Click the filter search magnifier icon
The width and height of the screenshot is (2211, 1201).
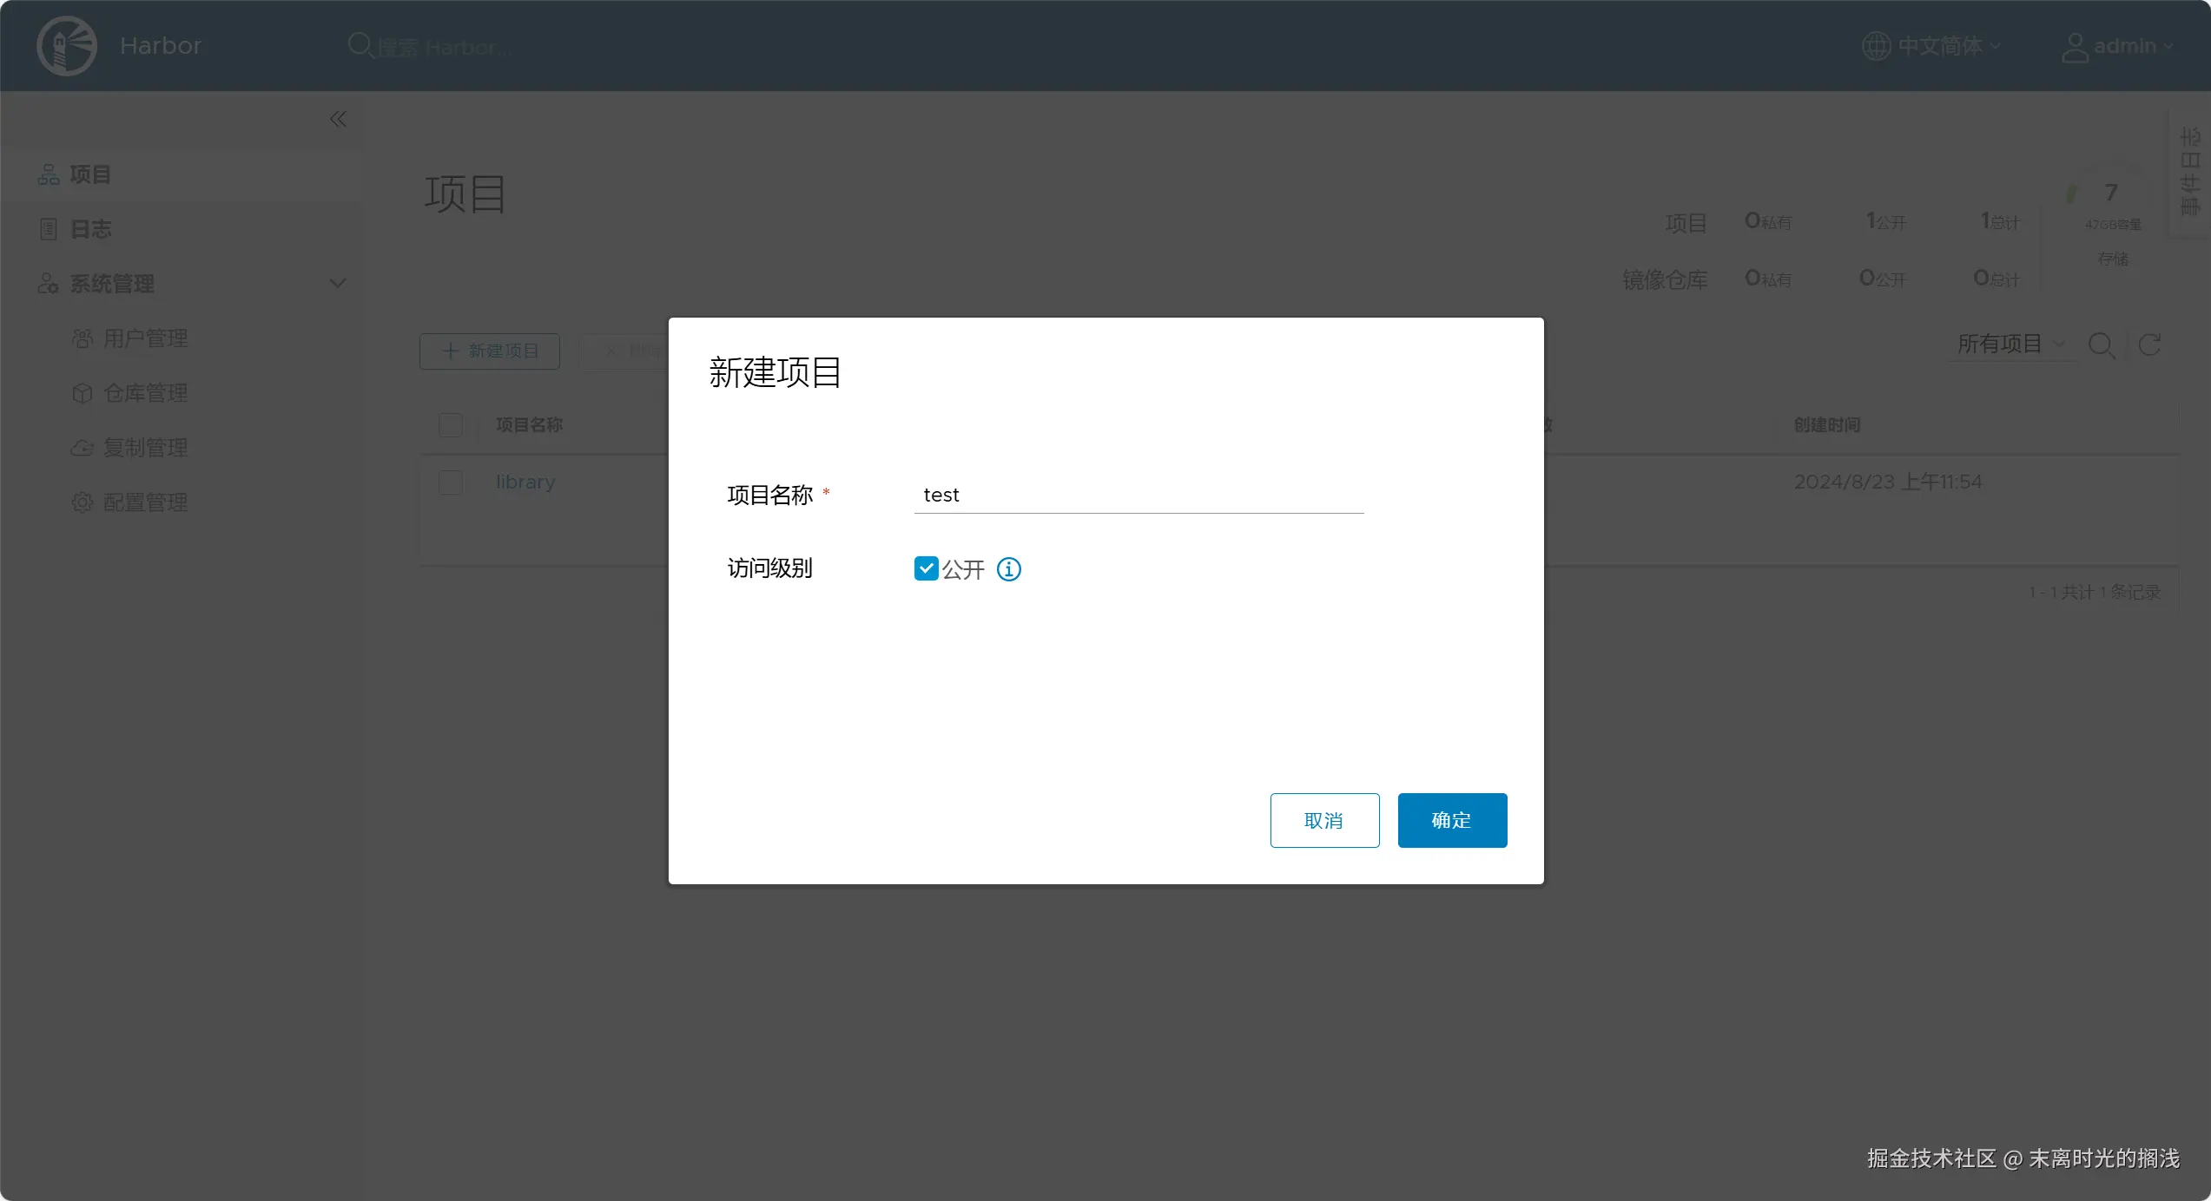pos(2101,345)
